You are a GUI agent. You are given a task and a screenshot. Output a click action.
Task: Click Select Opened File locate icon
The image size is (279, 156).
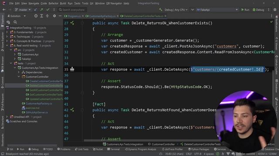click(36, 16)
